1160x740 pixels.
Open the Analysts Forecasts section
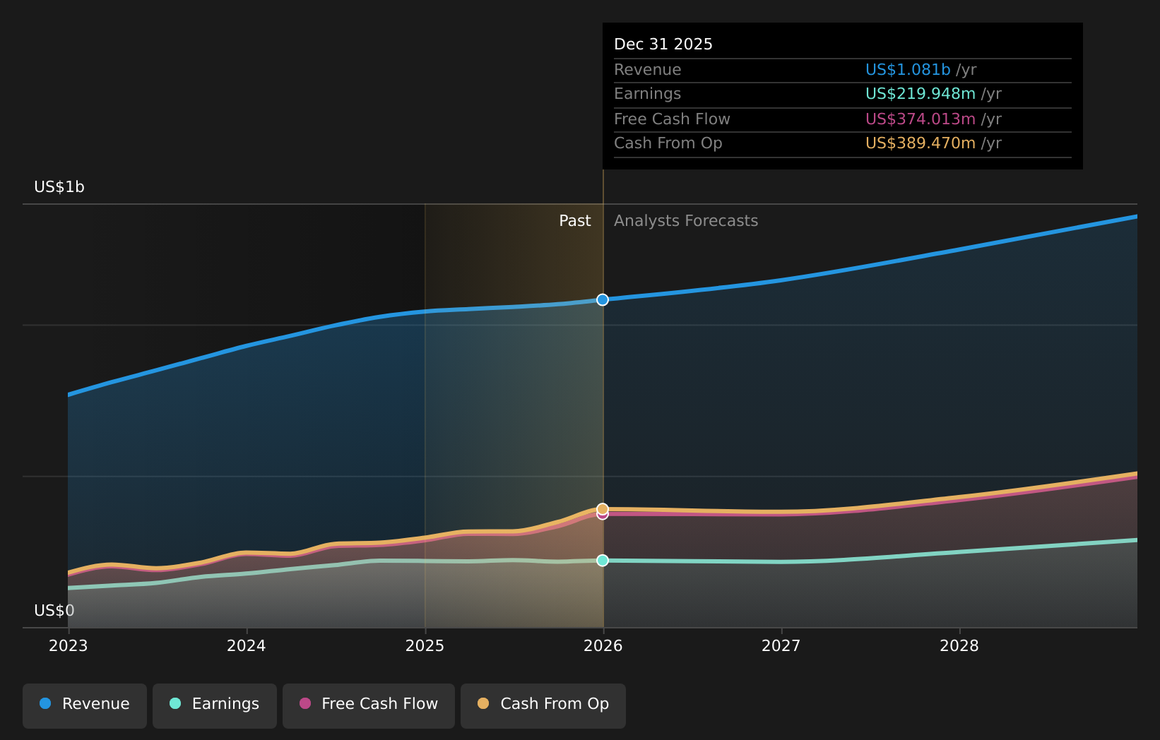(x=685, y=221)
